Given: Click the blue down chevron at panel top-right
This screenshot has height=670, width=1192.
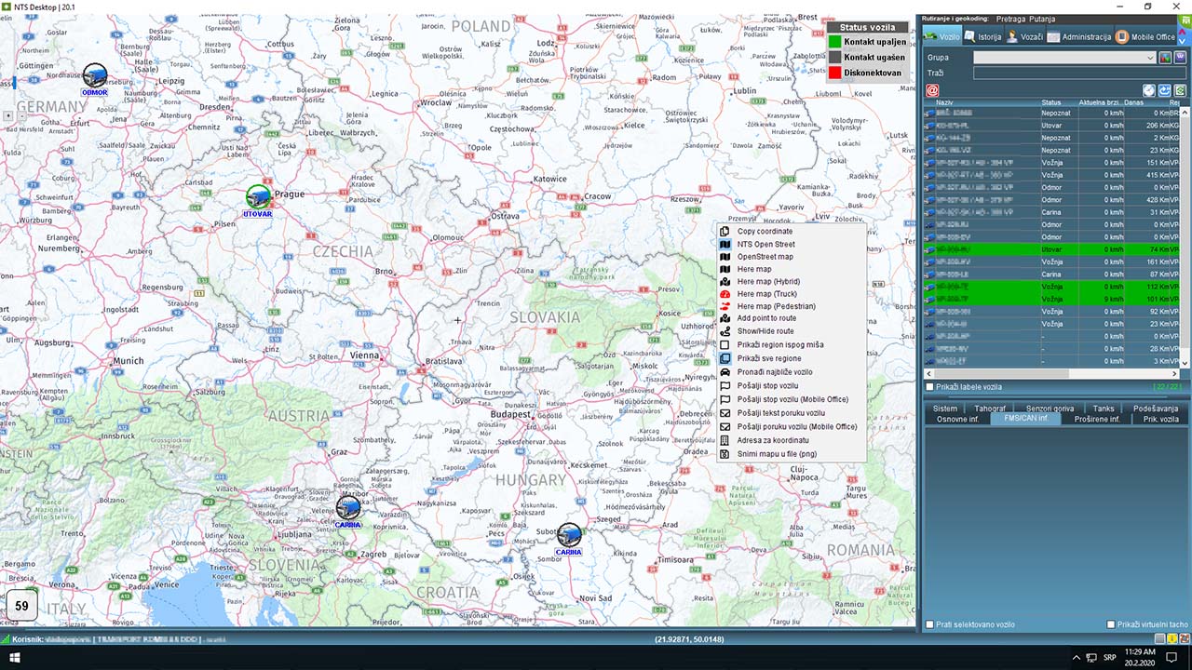Looking at the screenshot, I should pos(1181,41).
